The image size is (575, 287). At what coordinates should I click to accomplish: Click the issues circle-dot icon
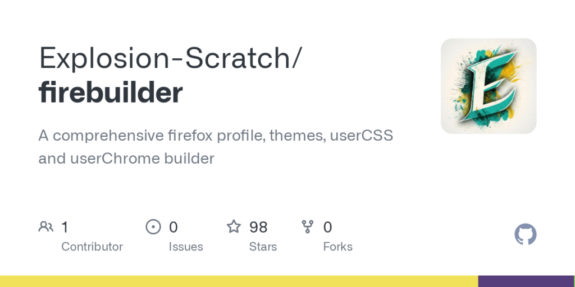(153, 227)
